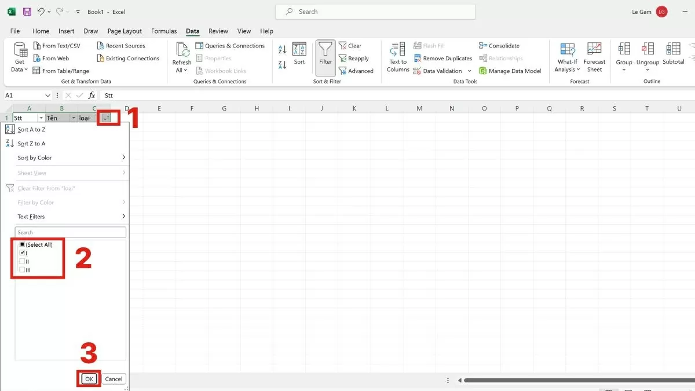This screenshot has width=695, height=391.
Task: Select Sort Z to A menu entry
Action: 31,144
